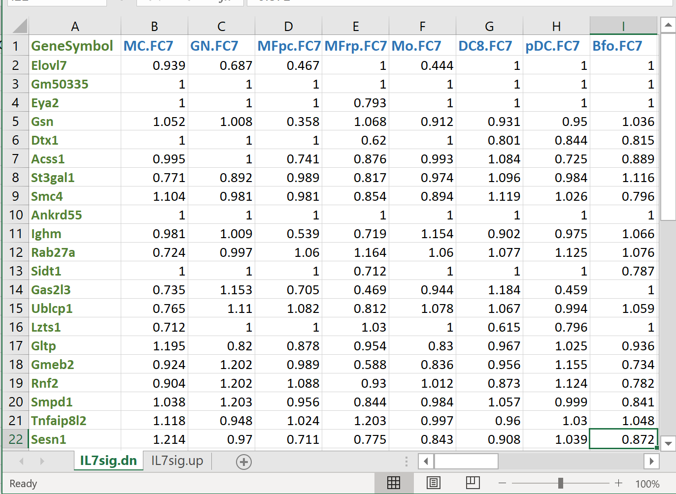Viewport: 676px width, 494px height.
Task: Select the Sesn1 gene cell
Action: click(x=75, y=439)
